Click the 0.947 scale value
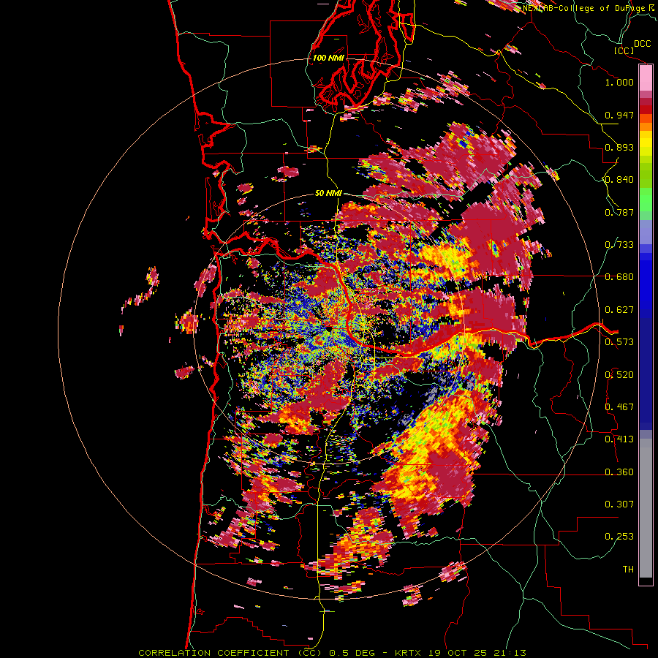Screen dimensions: 658x658 click(619, 115)
